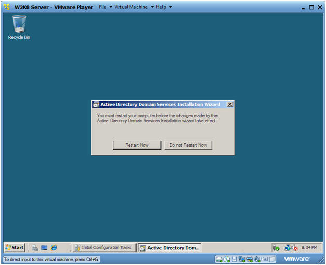The image size is (326, 265).
Task: Launch Internet Explorer from quick launch
Action: 53,247
